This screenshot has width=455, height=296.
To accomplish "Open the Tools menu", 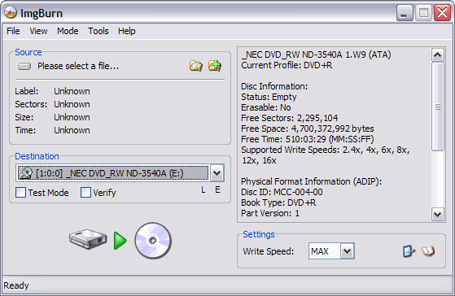I will [x=98, y=31].
